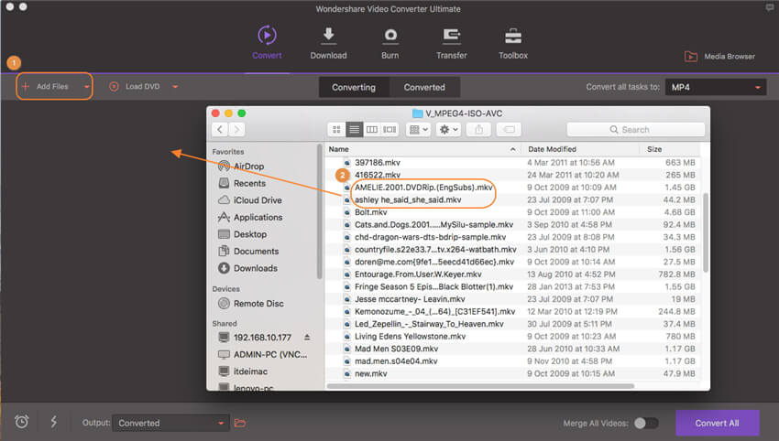Open the Toolbox section
The height and width of the screenshot is (441, 779).
click(x=513, y=43)
